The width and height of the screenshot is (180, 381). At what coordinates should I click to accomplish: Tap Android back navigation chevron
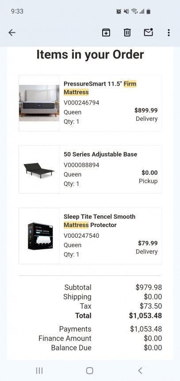click(140, 370)
